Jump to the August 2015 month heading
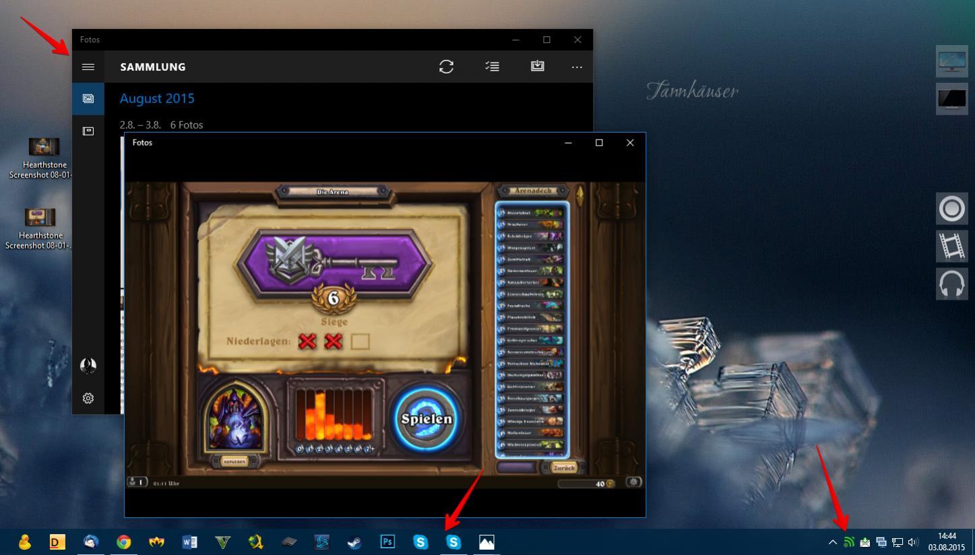The height and width of the screenshot is (555, 975). pos(157,98)
